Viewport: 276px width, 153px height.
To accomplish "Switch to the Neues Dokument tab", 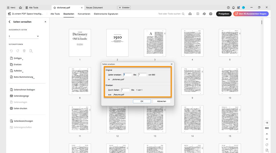I will click(94, 8).
